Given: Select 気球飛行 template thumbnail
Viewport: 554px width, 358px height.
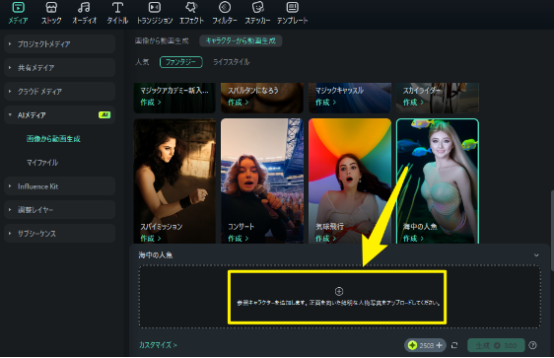Looking at the screenshot, I should coord(350,180).
